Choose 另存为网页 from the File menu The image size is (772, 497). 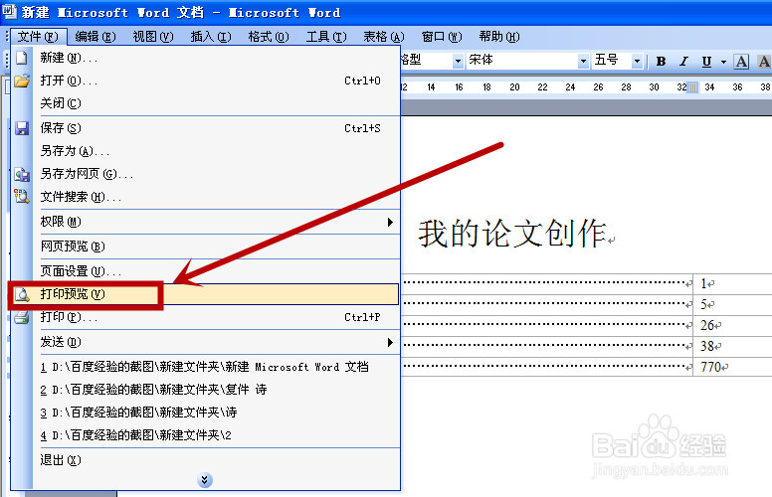(205, 174)
